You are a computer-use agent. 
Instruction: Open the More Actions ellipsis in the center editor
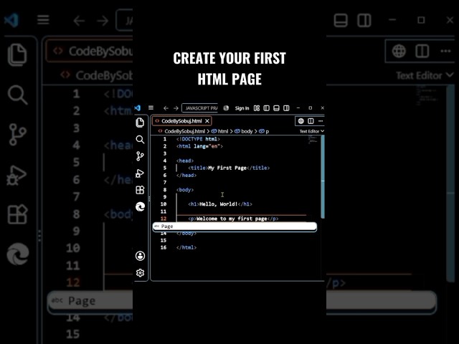[x=321, y=121]
